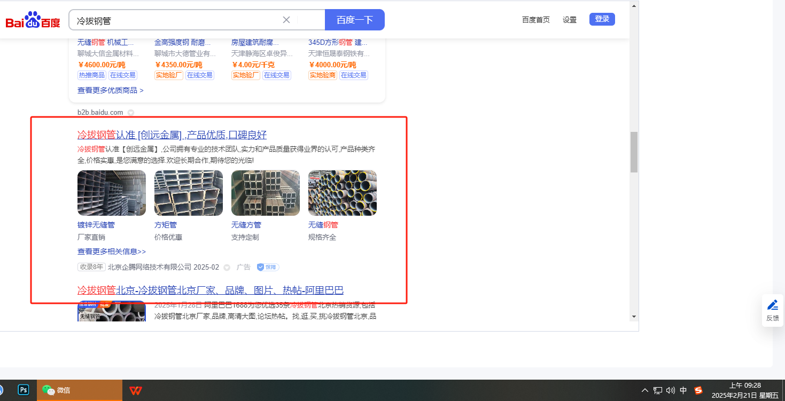Click 在线交易 tag under ¥4000.00元/吨
785x401 pixels.
[x=354, y=75]
